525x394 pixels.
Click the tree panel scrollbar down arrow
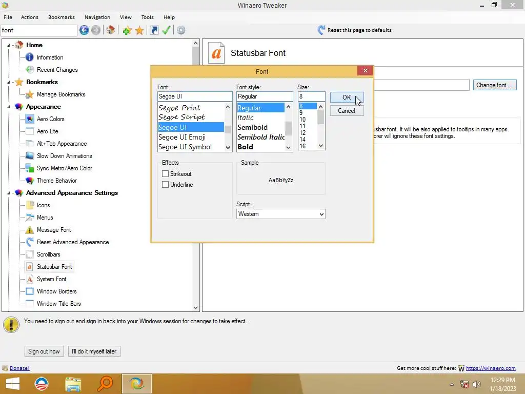point(195,308)
